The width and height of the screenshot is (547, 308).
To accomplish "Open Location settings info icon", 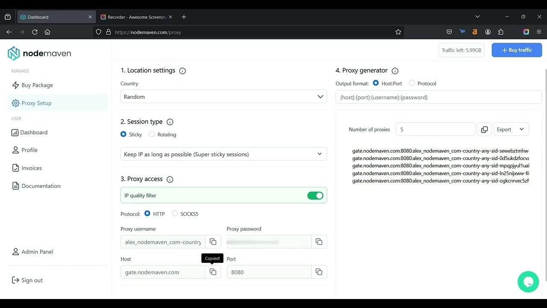I will (182, 71).
